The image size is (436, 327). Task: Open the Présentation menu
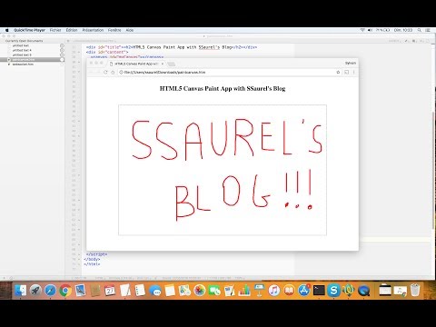coord(93,30)
